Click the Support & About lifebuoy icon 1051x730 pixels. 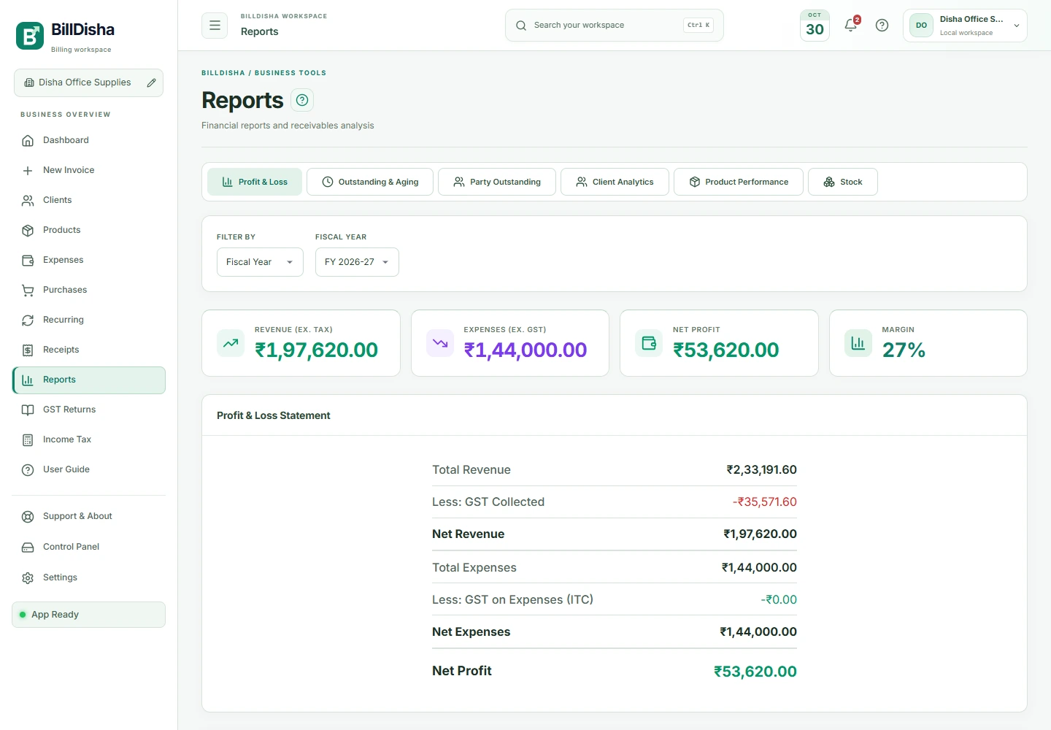coord(28,516)
